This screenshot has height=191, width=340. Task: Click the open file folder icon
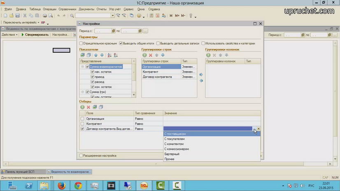click(11, 16)
